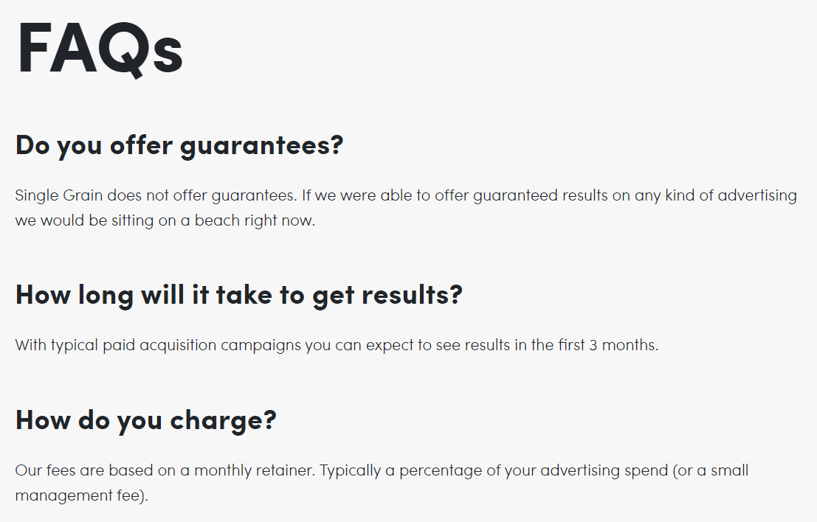817x522 pixels.
Task: Click the paragraph about typical paid acquisition campaigns
Action: (x=337, y=345)
